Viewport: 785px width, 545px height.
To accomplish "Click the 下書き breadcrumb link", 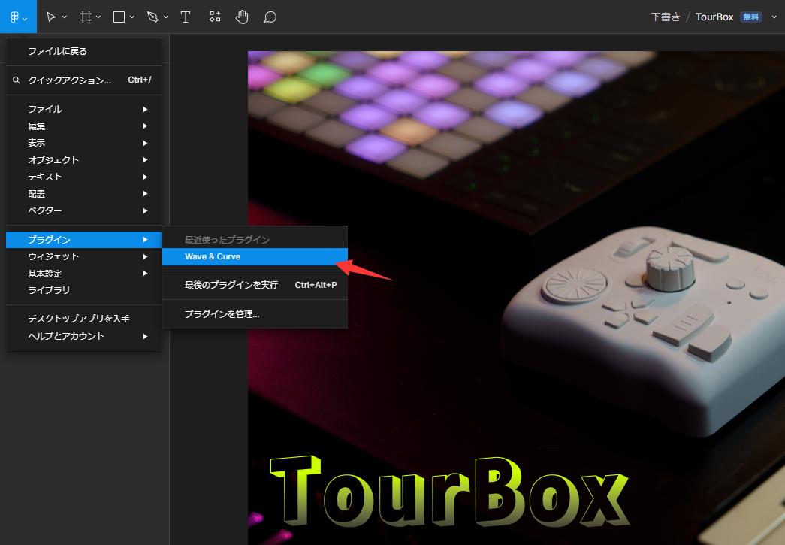I will pyautogui.click(x=666, y=17).
